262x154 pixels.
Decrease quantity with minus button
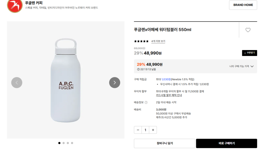pos(138,130)
